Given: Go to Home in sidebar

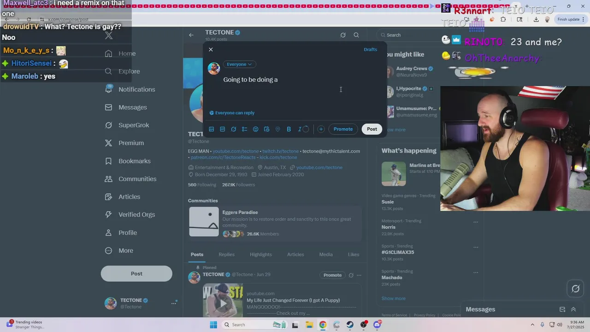Looking at the screenshot, I should [120, 53].
